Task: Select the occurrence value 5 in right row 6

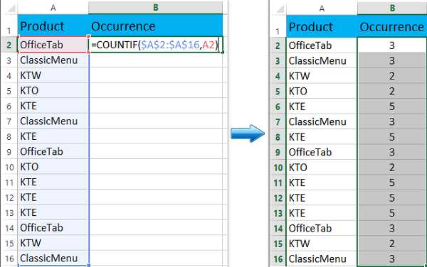Action: point(392,107)
